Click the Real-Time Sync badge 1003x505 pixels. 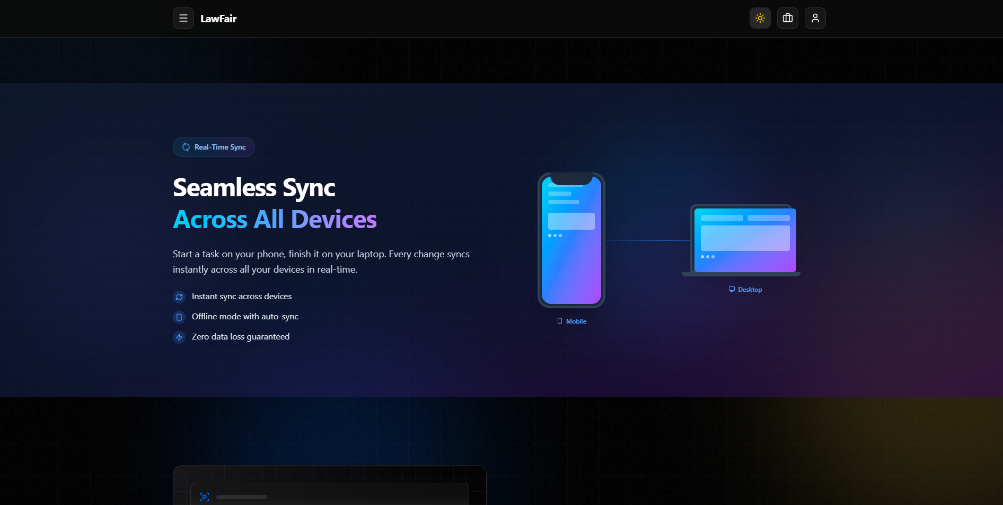tap(214, 147)
